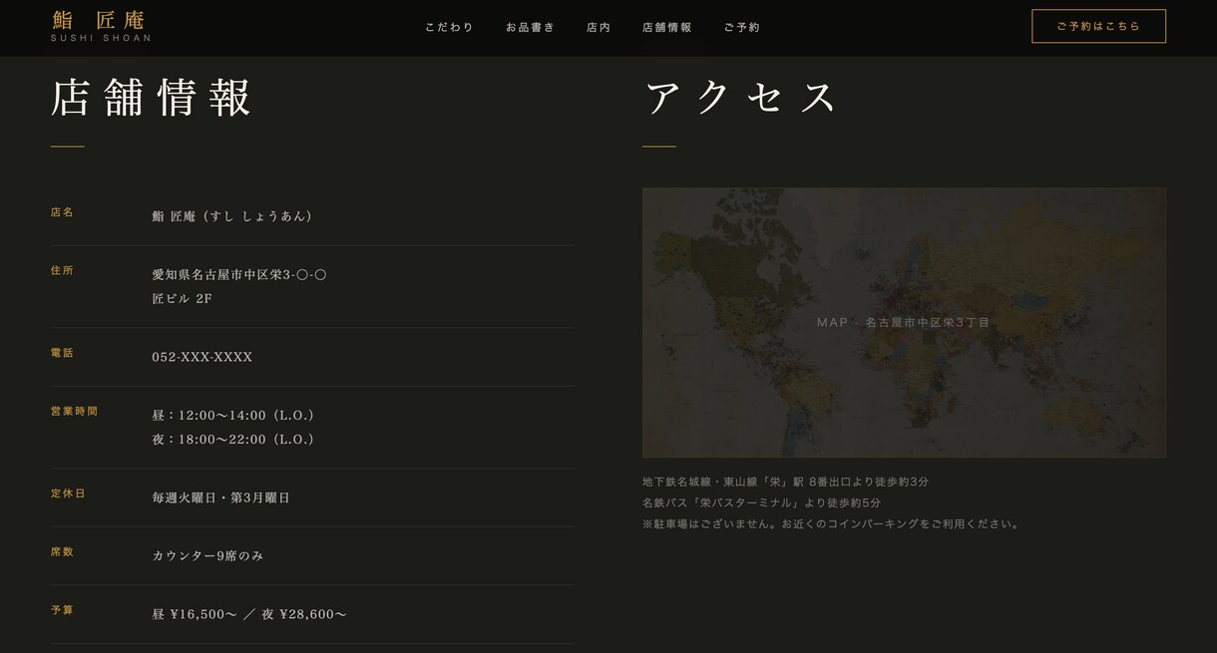Select the 定休日 label

[x=68, y=493]
